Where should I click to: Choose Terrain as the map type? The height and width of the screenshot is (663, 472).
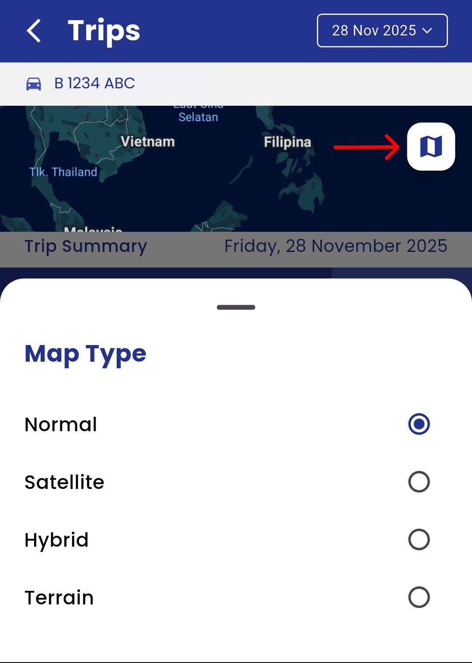419,597
